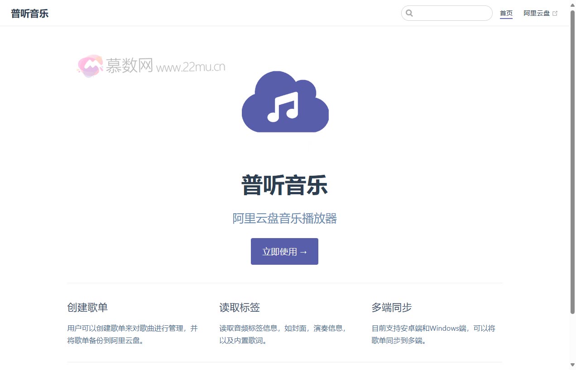The image size is (576, 370).
Task: Open the 首页 navigation item
Action: click(506, 13)
